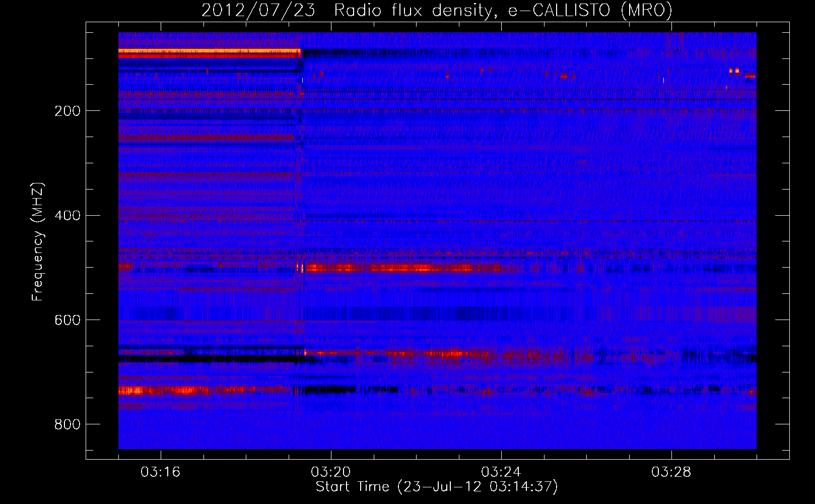The image size is (815, 504).
Task: Click the '200' frequency tick label
Action: [67, 111]
